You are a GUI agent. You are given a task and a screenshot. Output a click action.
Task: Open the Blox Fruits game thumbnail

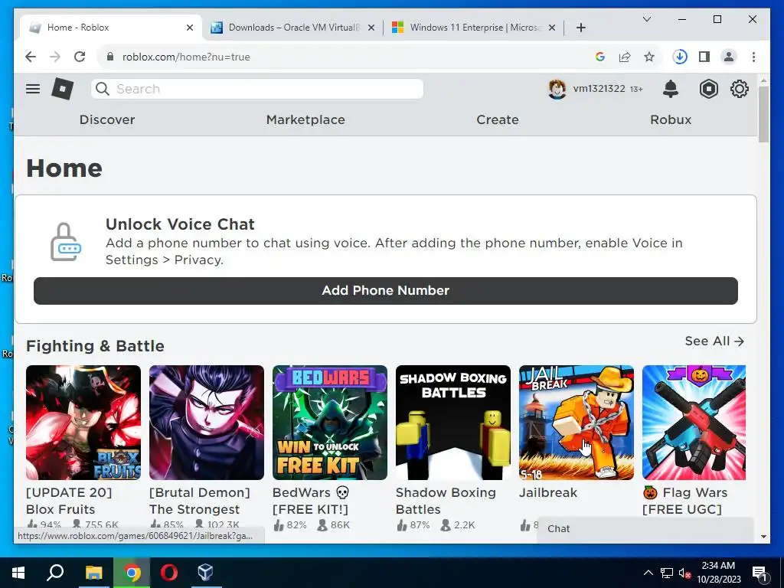[83, 423]
